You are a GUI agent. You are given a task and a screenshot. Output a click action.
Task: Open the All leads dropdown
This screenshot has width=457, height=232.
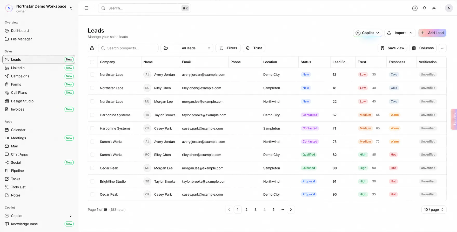pyautogui.click(x=187, y=48)
